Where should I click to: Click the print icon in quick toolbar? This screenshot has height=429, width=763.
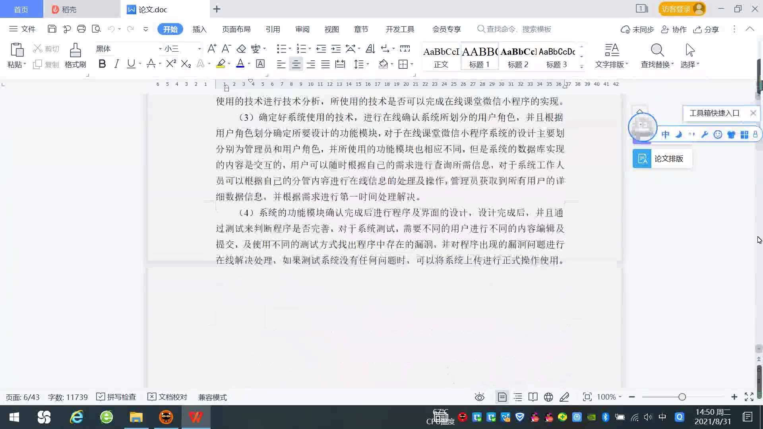tap(81, 29)
